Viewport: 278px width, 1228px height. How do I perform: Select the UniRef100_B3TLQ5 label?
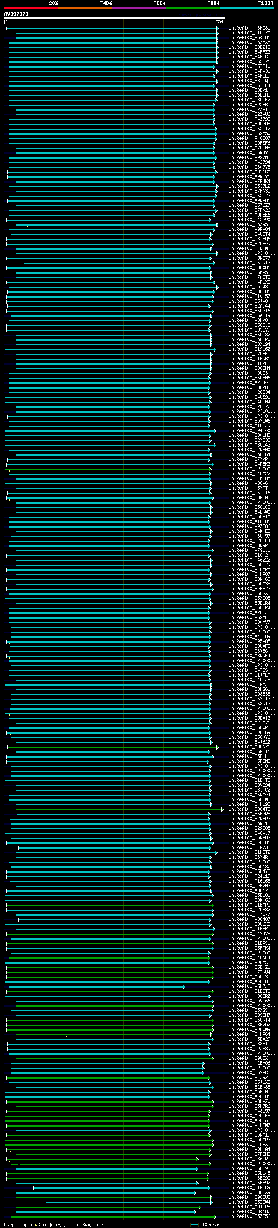(249, 81)
